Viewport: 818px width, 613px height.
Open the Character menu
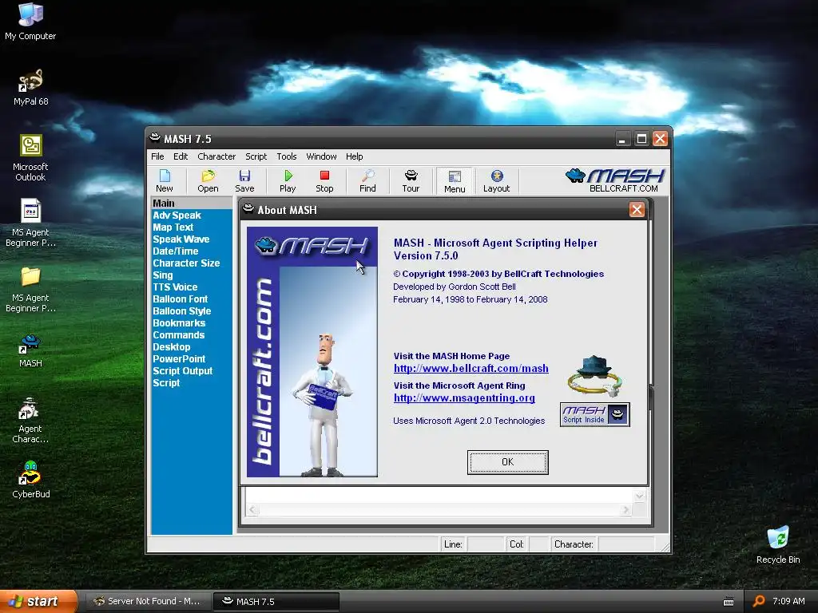pos(216,156)
